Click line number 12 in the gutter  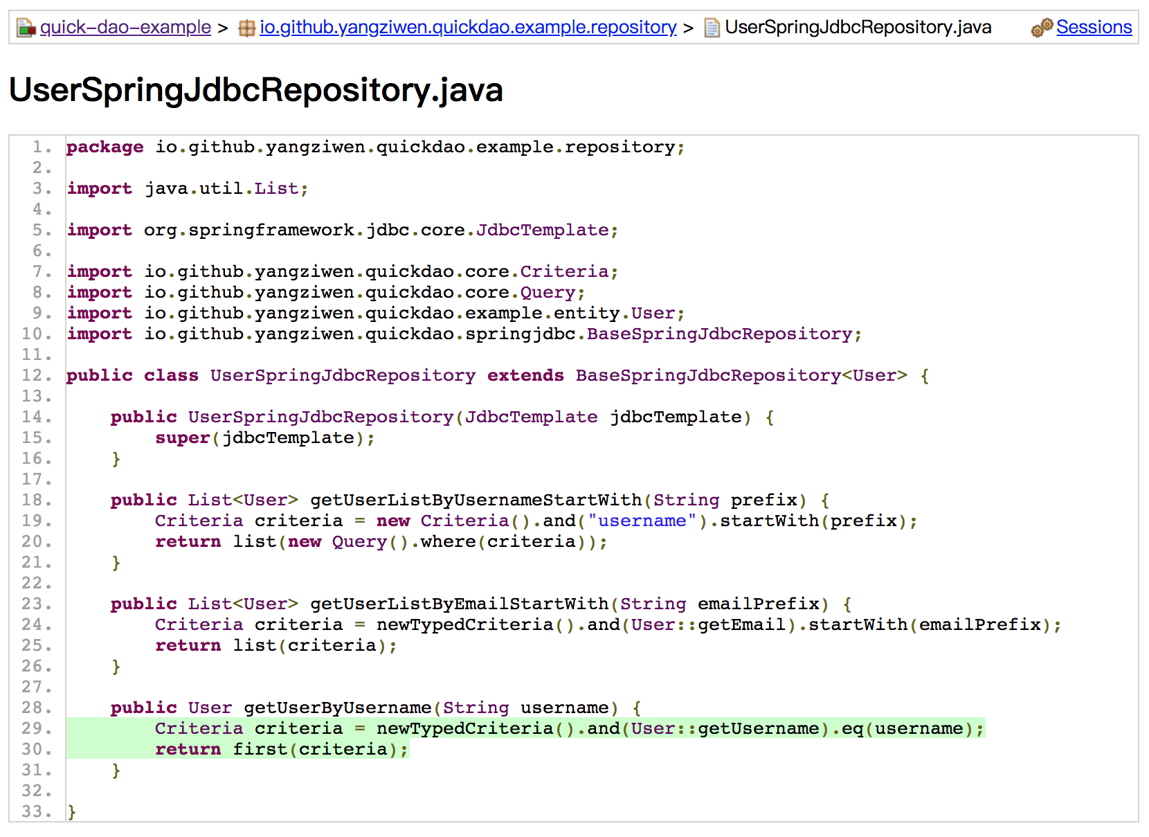(x=37, y=376)
